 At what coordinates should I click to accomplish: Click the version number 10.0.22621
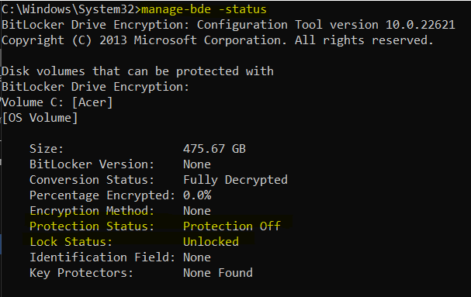coord(421,25)
